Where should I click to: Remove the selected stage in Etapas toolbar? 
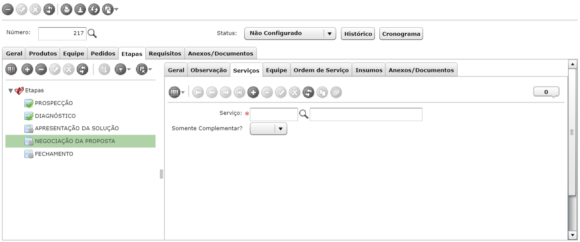tap(40, 69)
